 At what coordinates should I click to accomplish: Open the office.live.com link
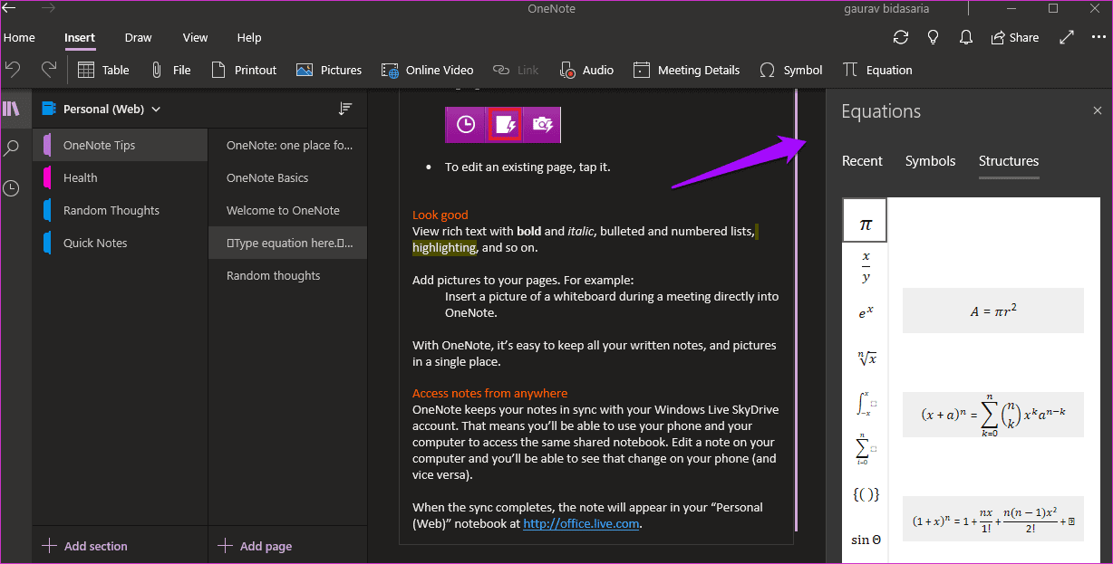click(581, 523)
